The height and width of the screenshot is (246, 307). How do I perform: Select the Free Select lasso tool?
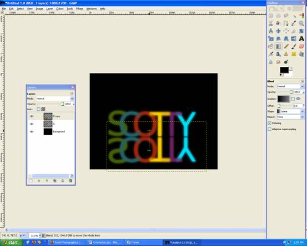[286, 16]
